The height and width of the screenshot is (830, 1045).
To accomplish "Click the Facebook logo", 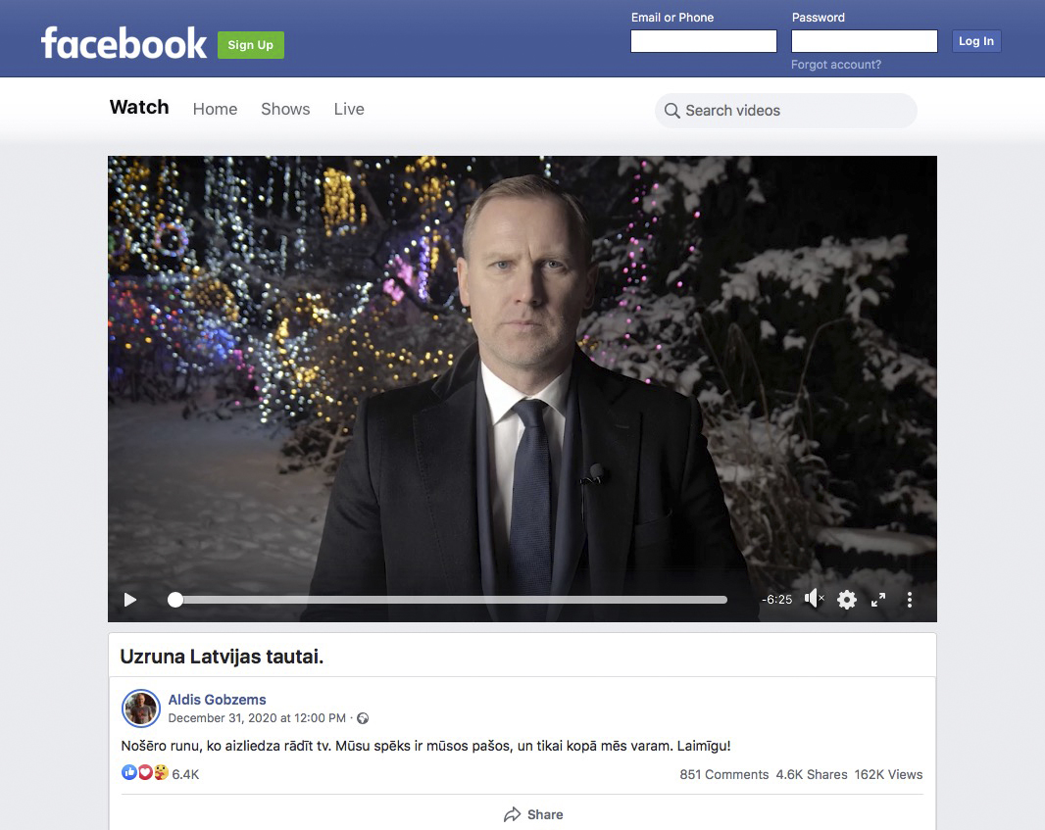I will click(x=124, y=44).
